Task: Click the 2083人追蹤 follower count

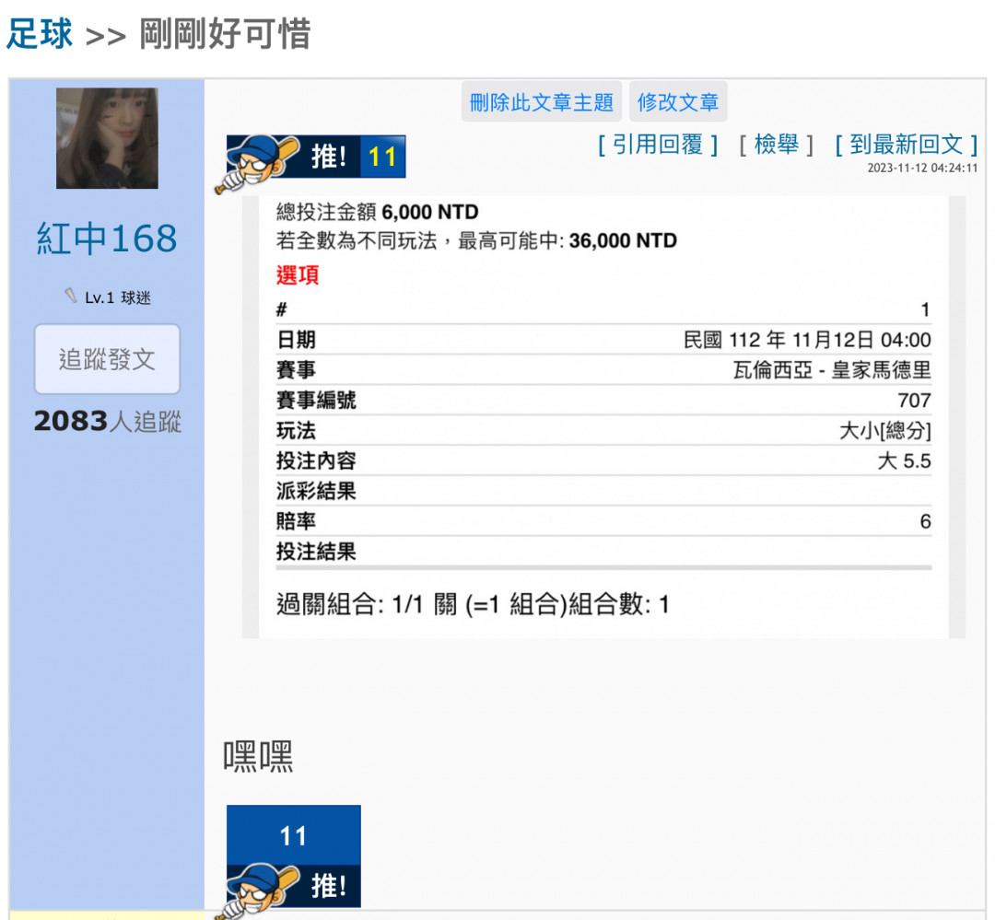Action: (107, 421)
